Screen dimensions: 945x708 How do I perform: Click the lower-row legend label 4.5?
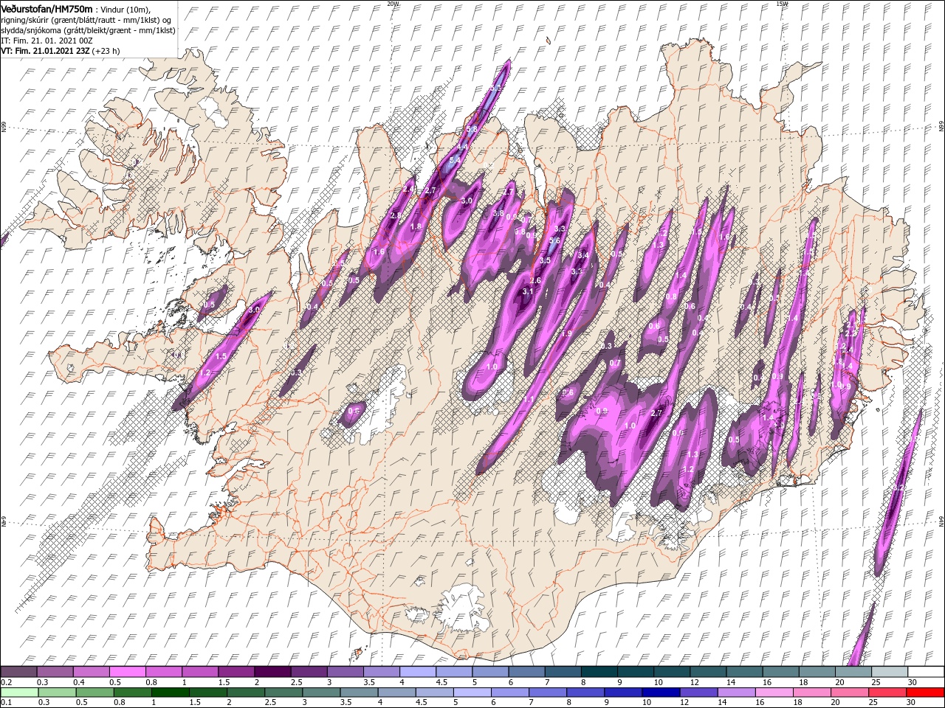tap(421, 703)
